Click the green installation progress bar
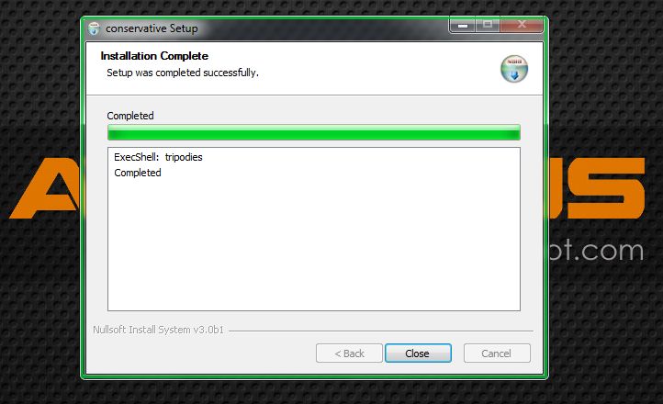This screenshot has height=404, width=663. click(x=314, y=132)
